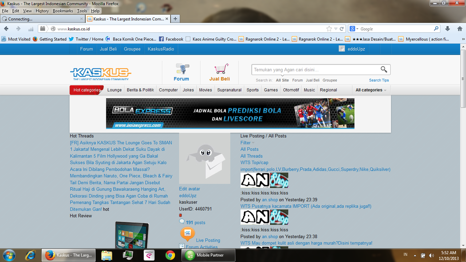Click the profile avatar image
This screenshot has height=262, width=466.
pos(205,158)
